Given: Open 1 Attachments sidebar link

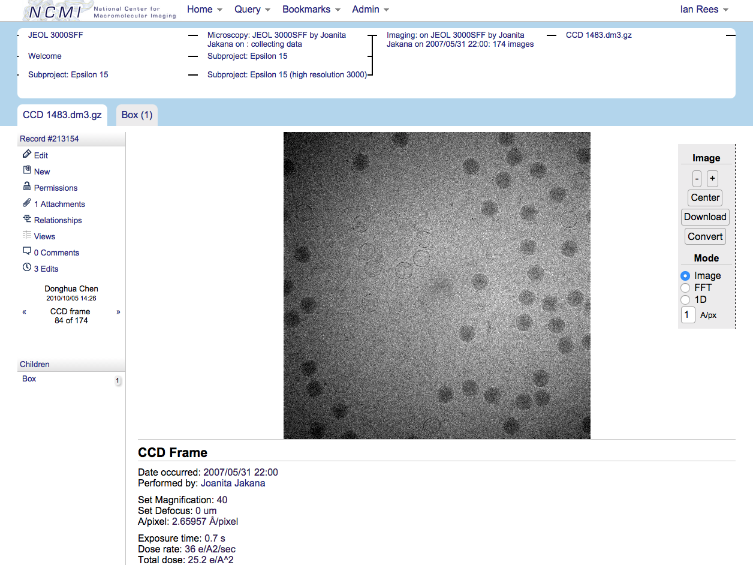Looking at the screenshot, I should pyautogui.click(x=59, y=204).
